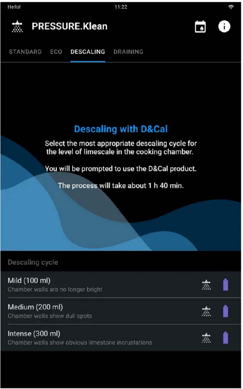Click the purple bottle icon in Medium row
This screenshot has width=243, height=389.
(x=226, y=311)
